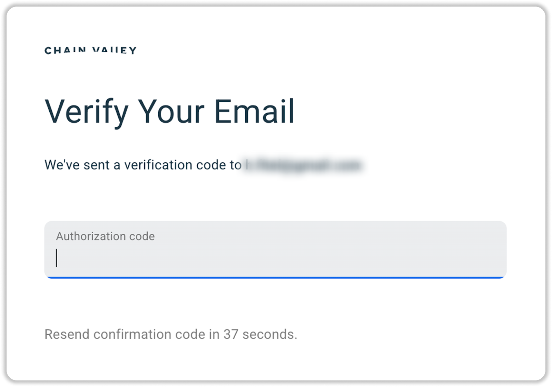Click the blurred email address
Image resolution: width=552 pixels, height=387 pixels.
303,165
